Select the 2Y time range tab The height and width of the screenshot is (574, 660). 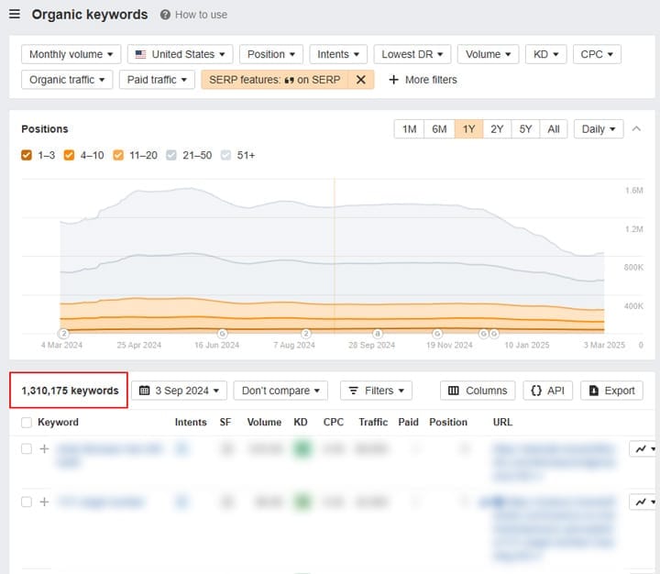(497, 129)
